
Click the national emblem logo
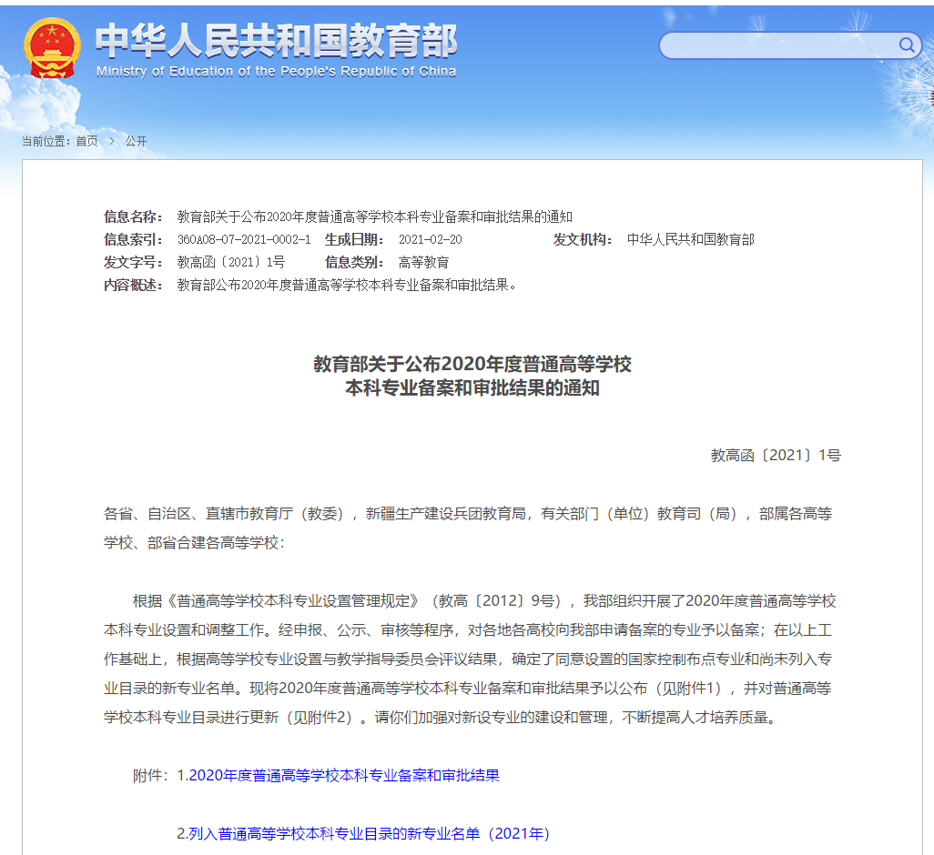pyautogui.click(x=52, y=48)
